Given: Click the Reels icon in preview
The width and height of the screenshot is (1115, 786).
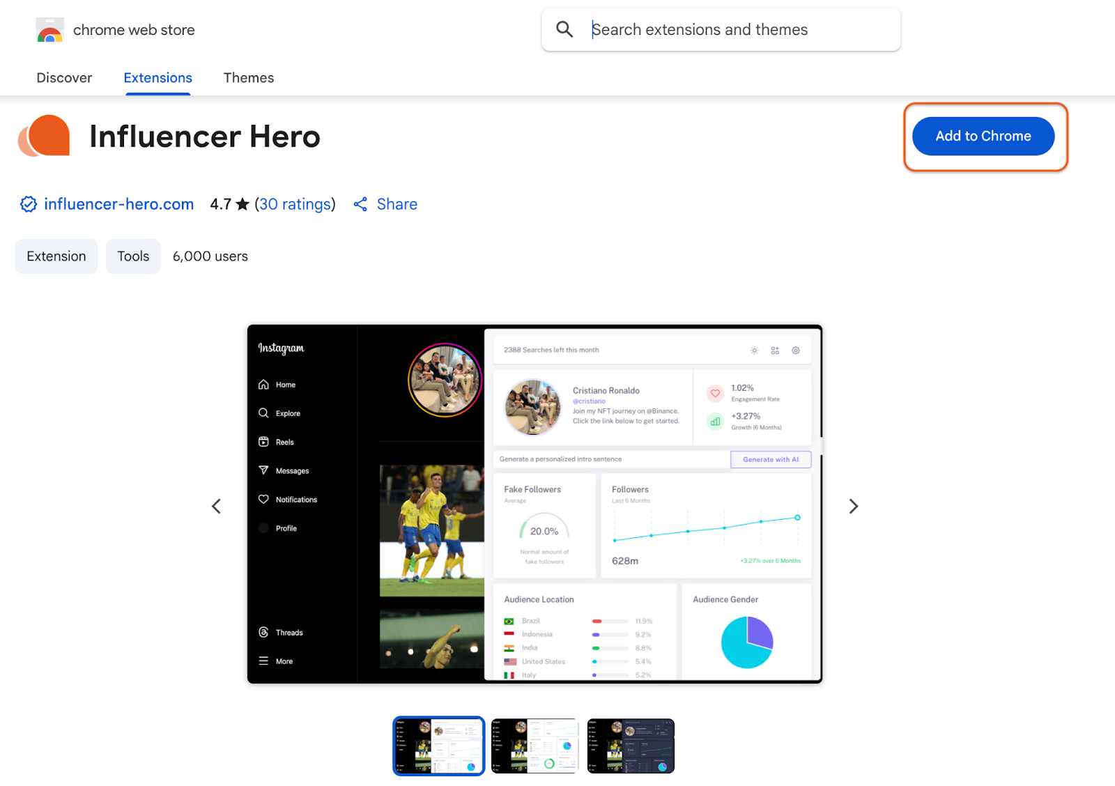Looking at the screenshot, I should click(x=263, y=442).
